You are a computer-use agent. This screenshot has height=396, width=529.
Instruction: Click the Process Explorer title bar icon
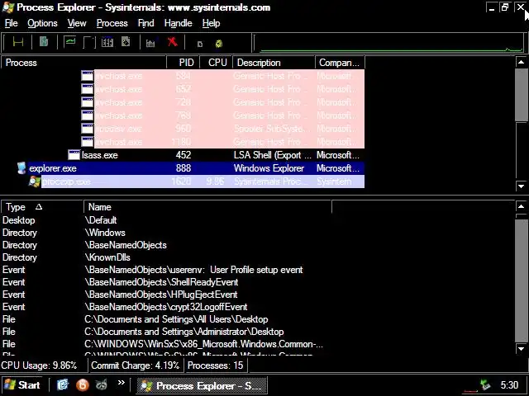pyautogui.click(x=8, y=7)
